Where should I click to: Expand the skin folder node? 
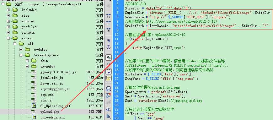(x=27, y=61)
